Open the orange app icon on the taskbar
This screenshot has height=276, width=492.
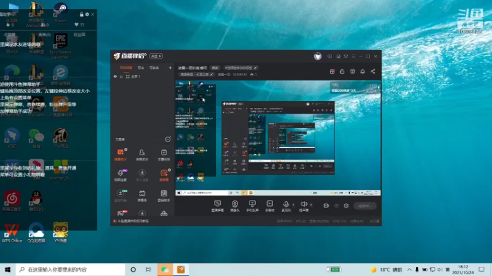(181, 269)
